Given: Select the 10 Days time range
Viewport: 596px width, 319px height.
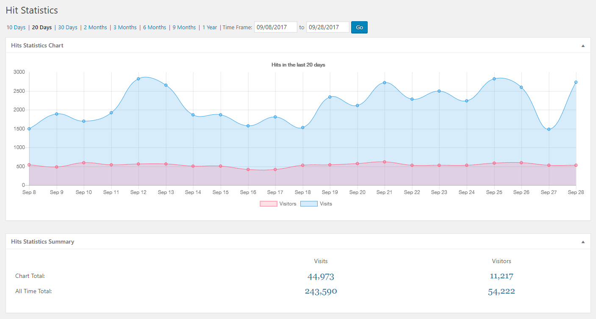Looking at the screenshot, I should click(16, 27).
